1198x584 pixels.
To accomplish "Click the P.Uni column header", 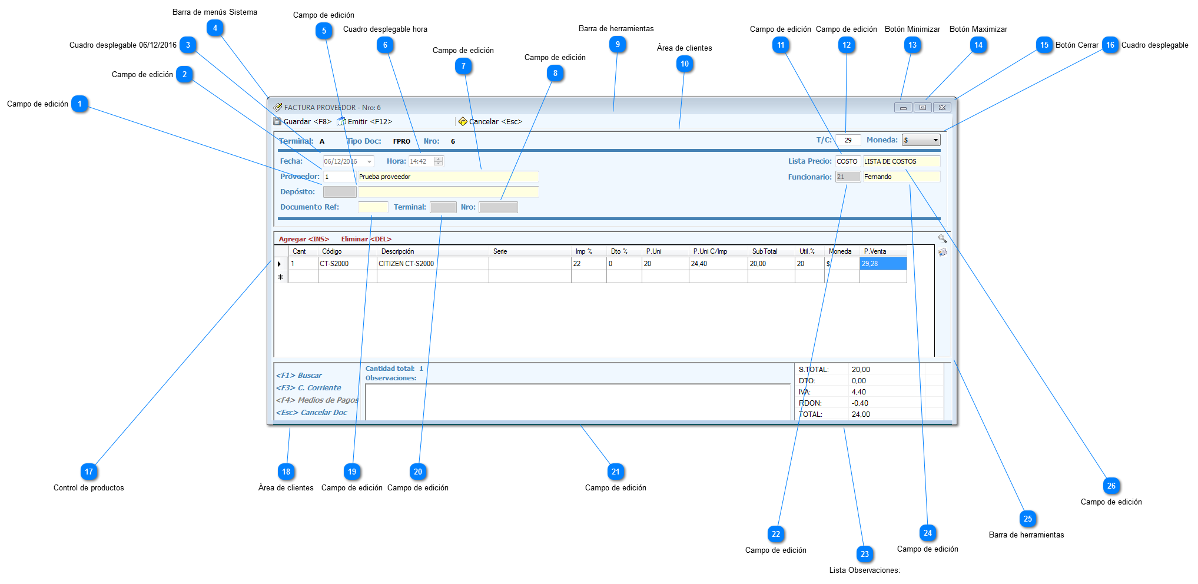I will [x=665, y=251].
